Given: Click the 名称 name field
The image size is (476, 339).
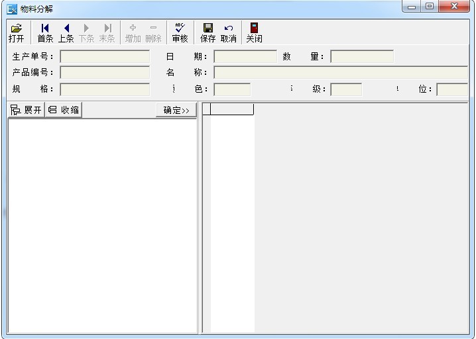Looking at the screenshot, I should point(341,72).
